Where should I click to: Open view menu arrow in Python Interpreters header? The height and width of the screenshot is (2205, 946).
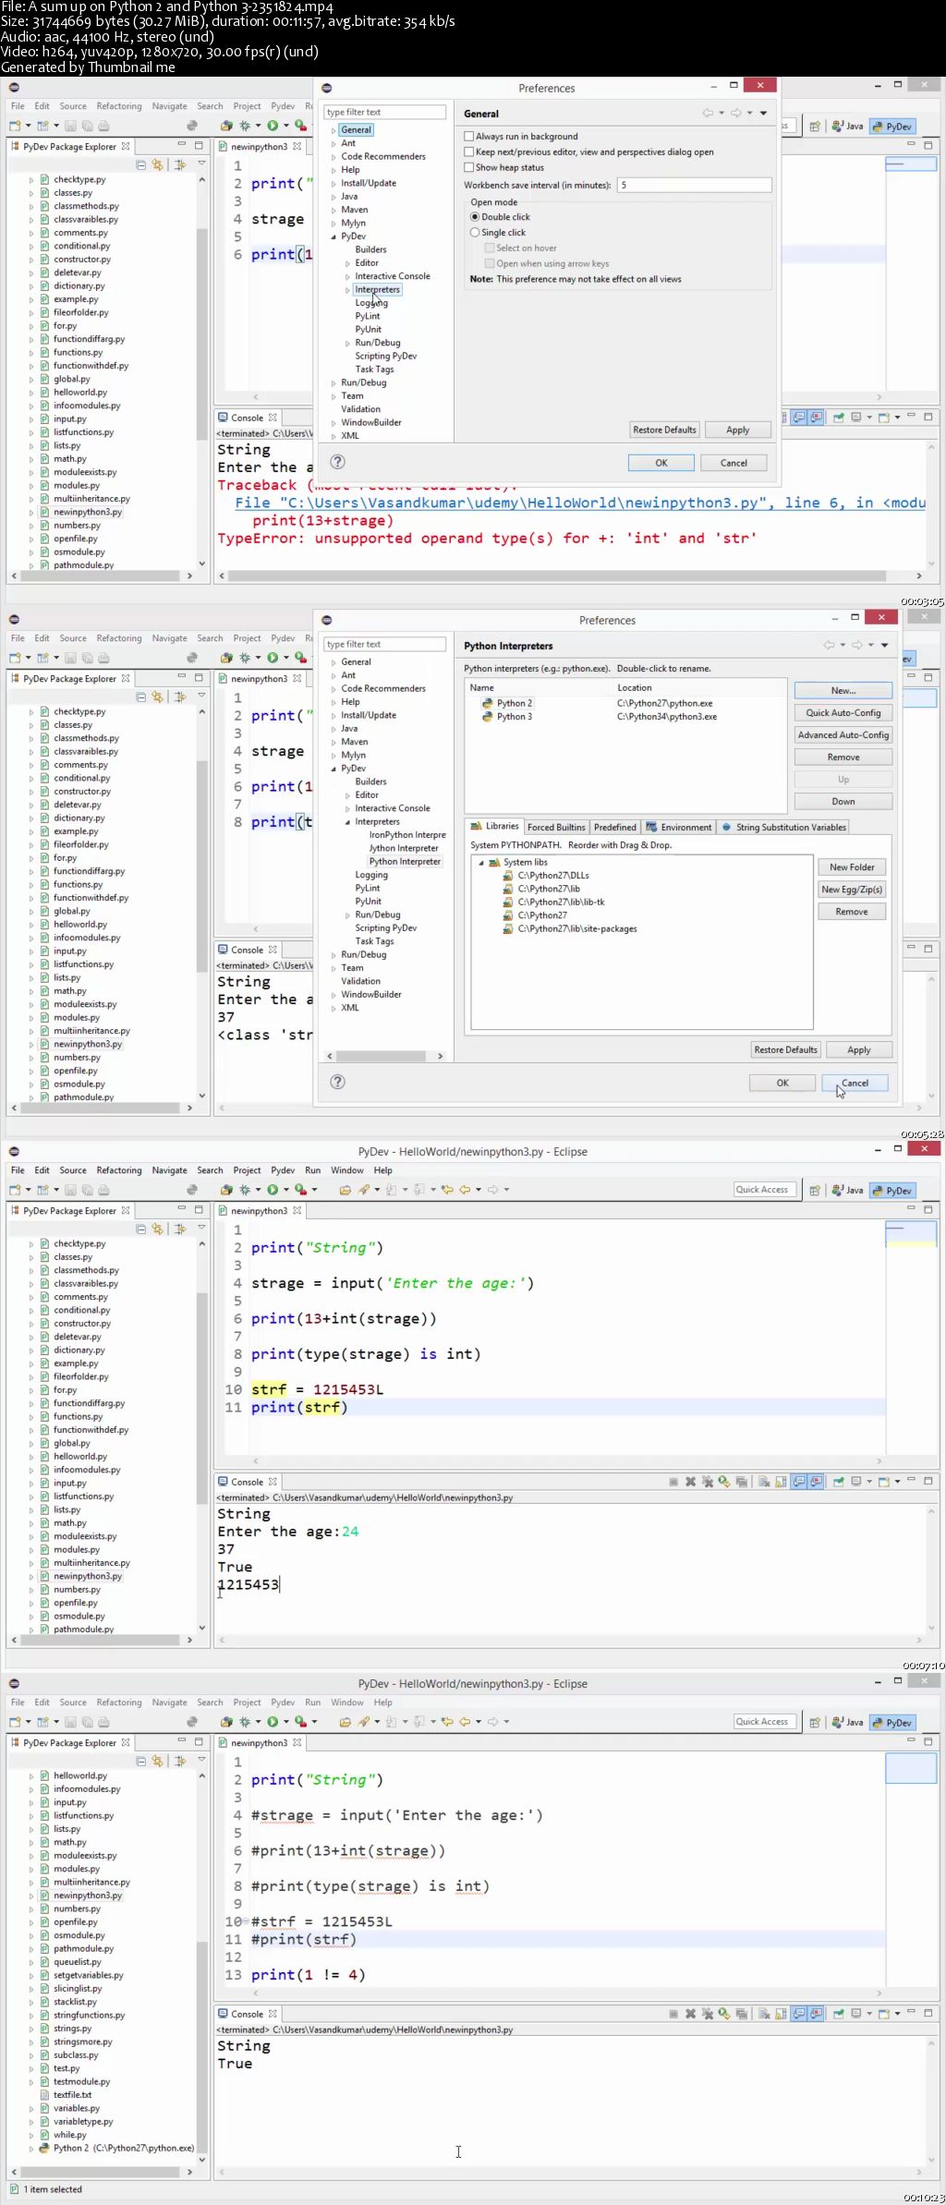tap(884, 645)
